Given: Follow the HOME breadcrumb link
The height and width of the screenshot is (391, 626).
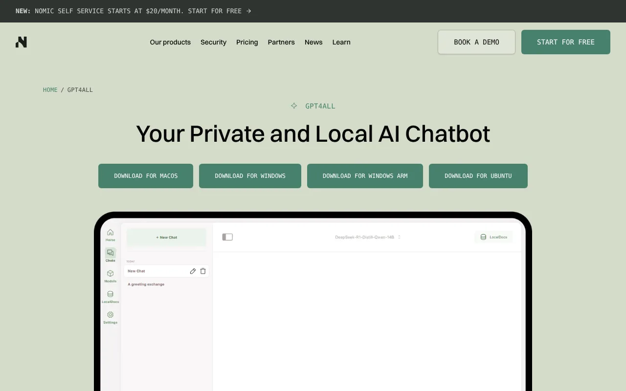Looking at the screenshot, I should [50, 90].
